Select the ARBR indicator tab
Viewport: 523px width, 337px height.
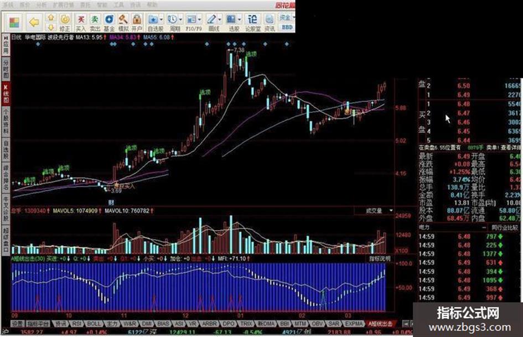209,324
